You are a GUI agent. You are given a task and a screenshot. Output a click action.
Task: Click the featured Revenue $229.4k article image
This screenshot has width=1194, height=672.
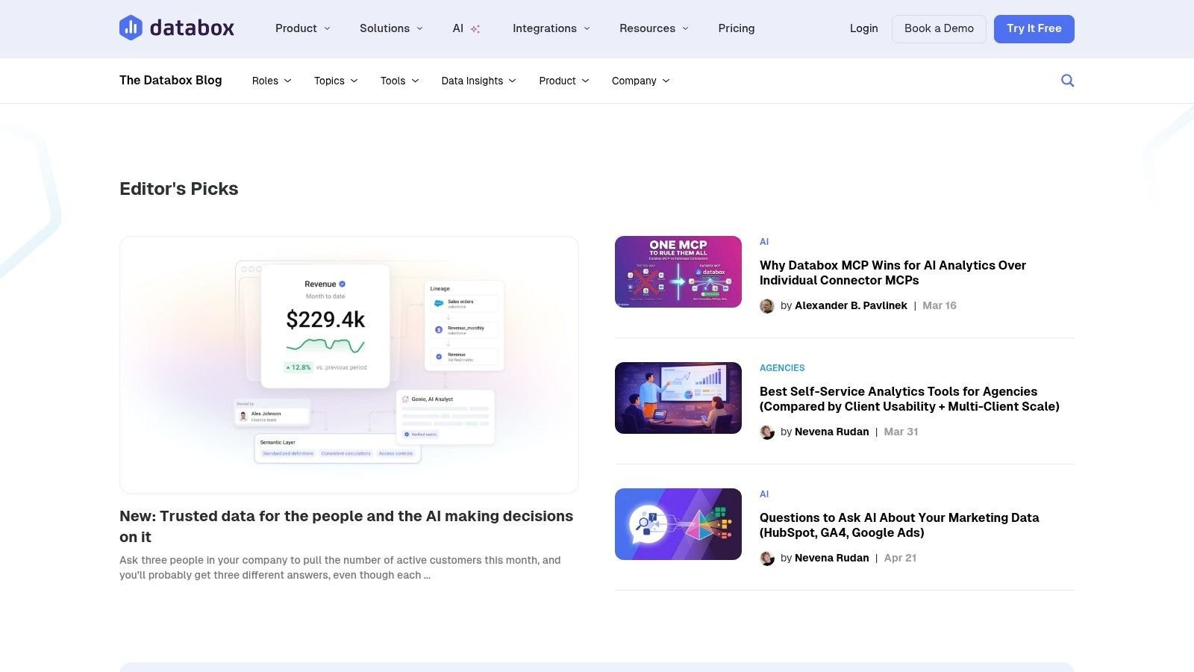pos(349,365)
